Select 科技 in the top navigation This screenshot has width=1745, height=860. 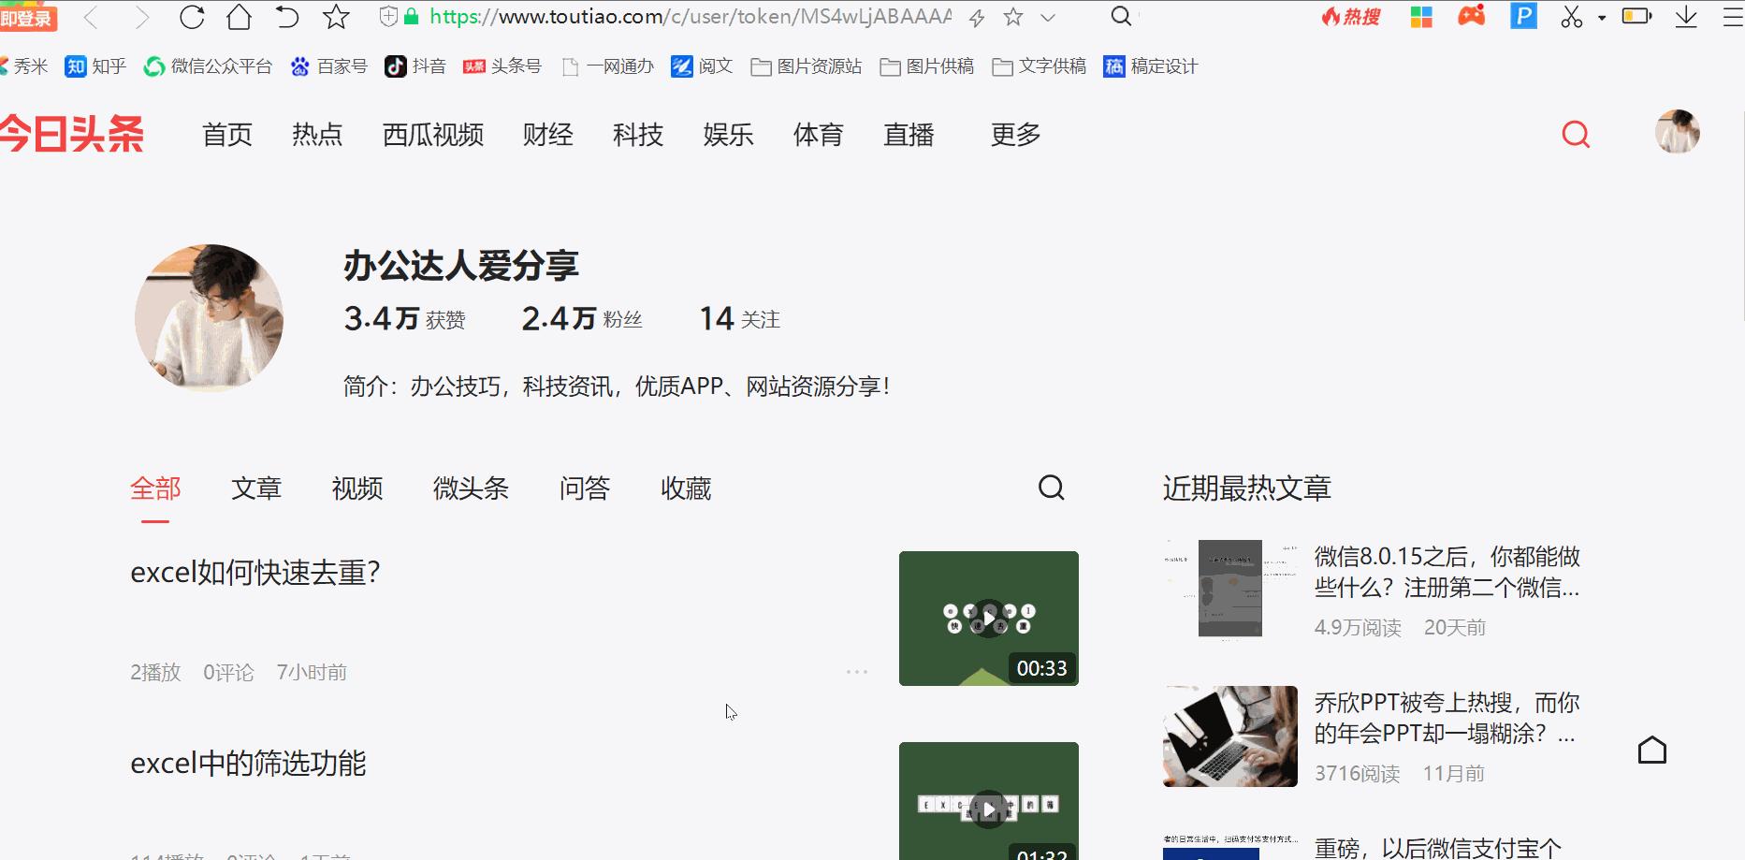pyautogui.click(x=637, y=134)
